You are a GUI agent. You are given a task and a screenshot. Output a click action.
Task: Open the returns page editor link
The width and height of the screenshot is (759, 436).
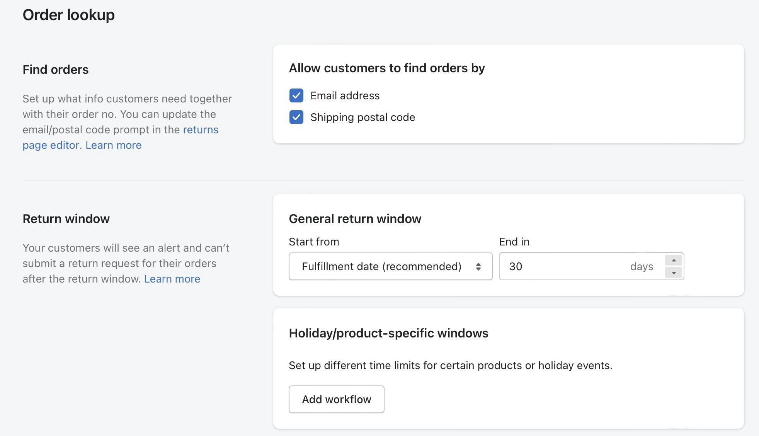click(200, 130)
